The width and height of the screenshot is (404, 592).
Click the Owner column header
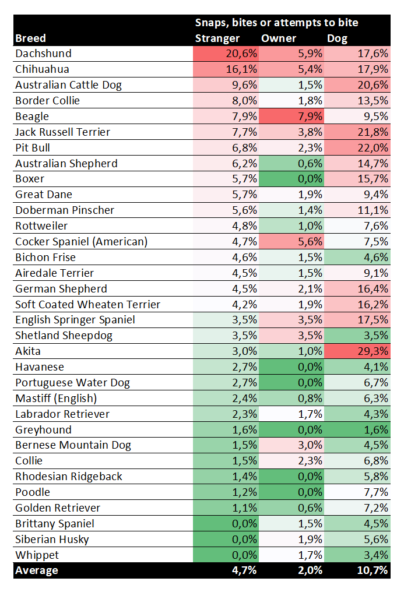279,38
